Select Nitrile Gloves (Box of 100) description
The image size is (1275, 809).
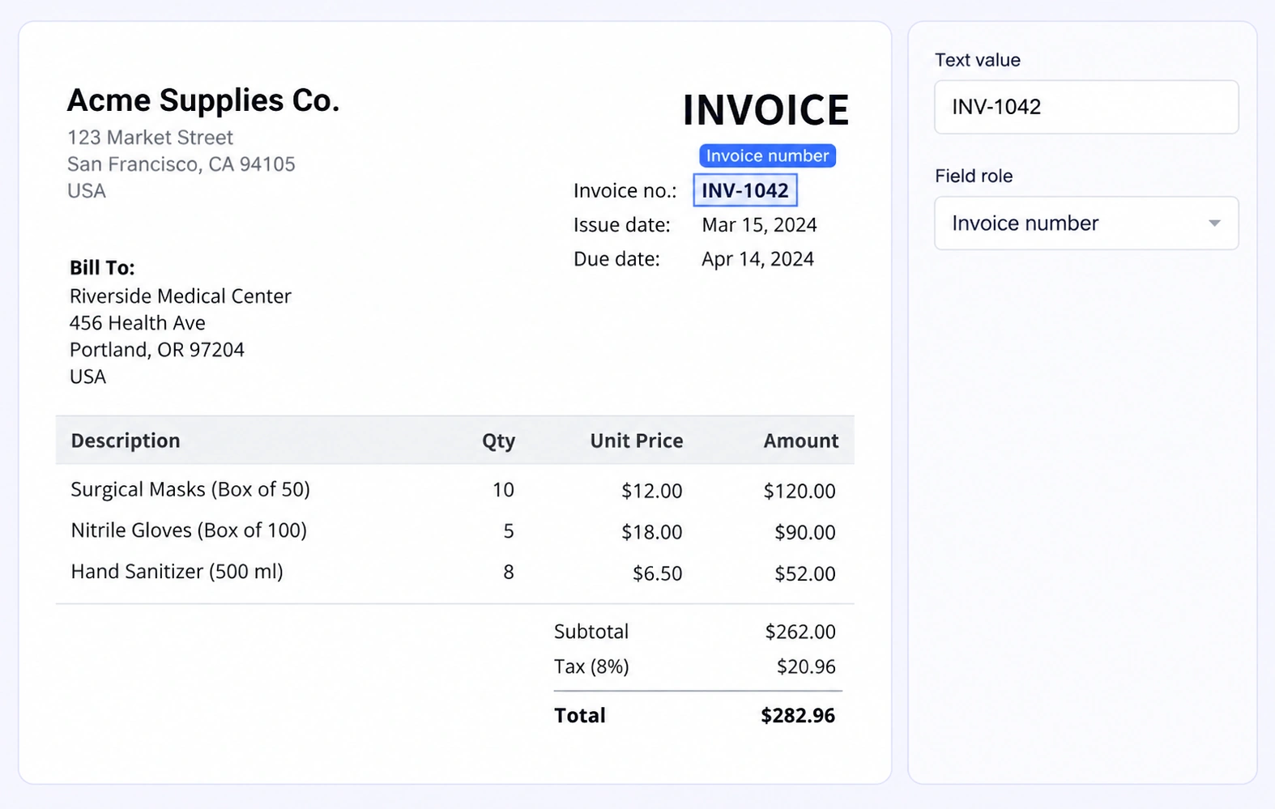(x=189, y=530)
